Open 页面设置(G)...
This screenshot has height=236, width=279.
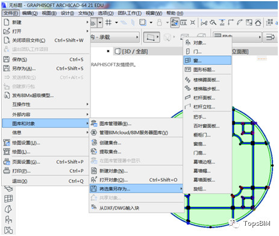point(46,162)
